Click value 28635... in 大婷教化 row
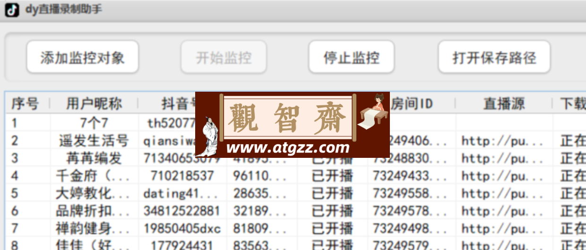The height and width of the screenshot is (250, 586). (x=259, y=193)
